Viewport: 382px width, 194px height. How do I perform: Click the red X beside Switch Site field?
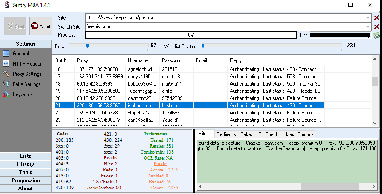click(376, 26)
